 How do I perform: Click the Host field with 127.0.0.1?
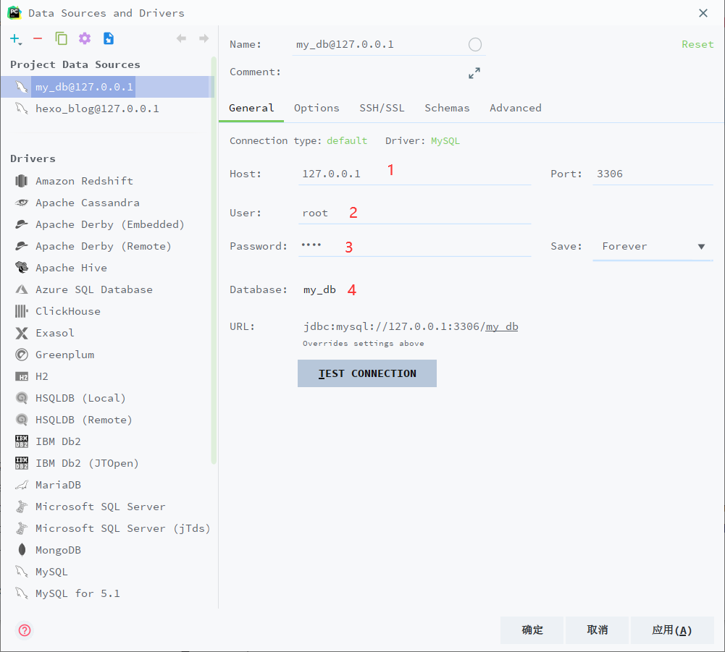[x=415, y=174]
